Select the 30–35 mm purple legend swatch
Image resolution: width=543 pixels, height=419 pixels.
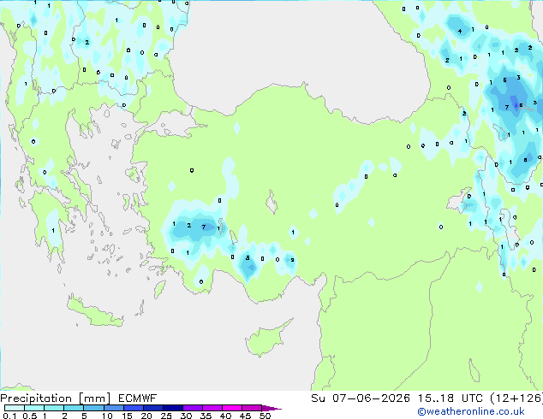[x=192, y=408]
